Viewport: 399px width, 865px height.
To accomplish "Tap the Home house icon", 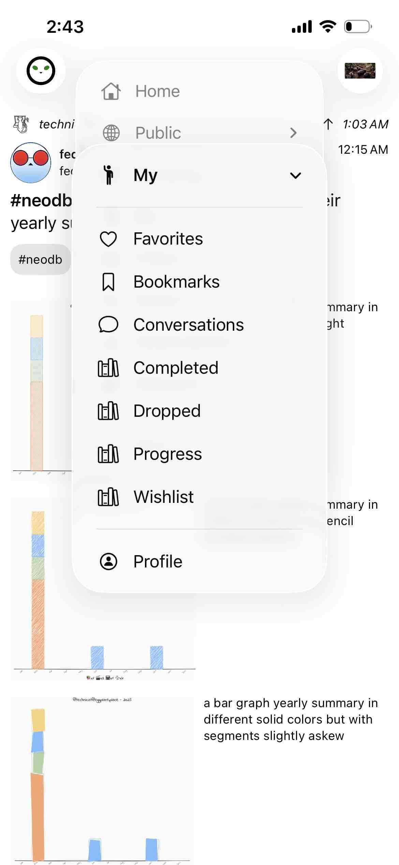I will pos(111,91).
